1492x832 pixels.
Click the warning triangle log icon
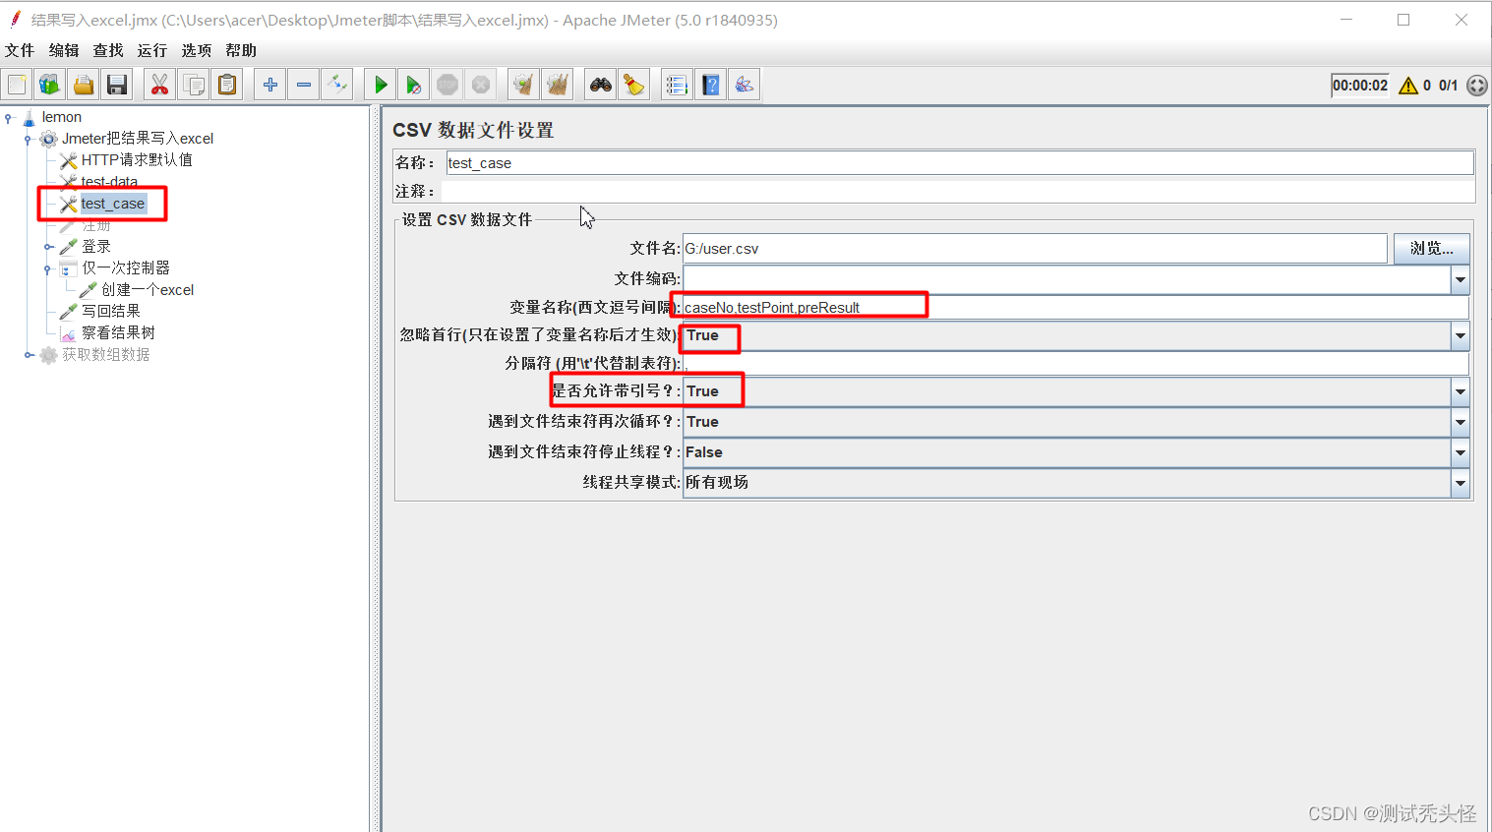pyautogui.click(x=1408, y=86)
